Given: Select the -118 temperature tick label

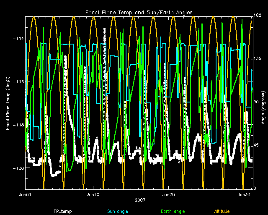Looking at the screenshot, I should [18, 125].
